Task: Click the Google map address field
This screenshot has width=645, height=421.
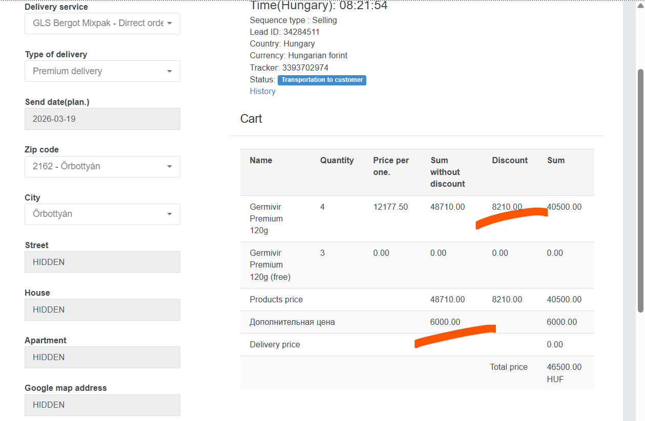Action: click(x=102, y=405)
